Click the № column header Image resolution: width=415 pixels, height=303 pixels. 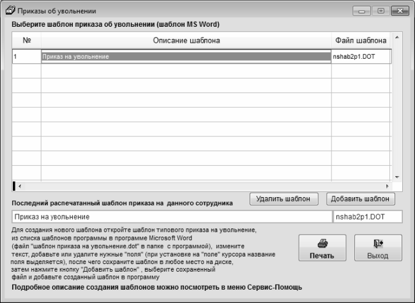click(x=27, y=41)
